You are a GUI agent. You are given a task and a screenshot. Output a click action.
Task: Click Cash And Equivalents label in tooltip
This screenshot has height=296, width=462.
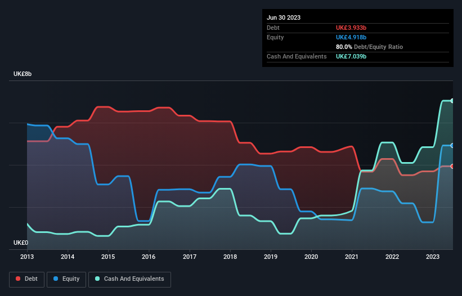pos(297,56)
